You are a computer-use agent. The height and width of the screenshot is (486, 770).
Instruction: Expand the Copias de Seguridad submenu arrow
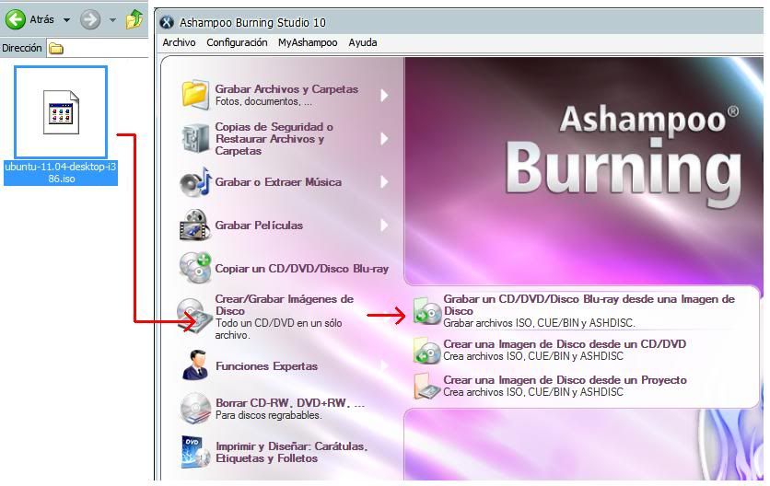(x=384, y=139)
